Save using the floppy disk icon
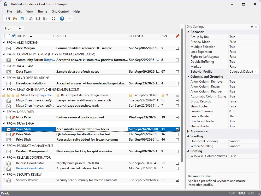 click(22, 19)
